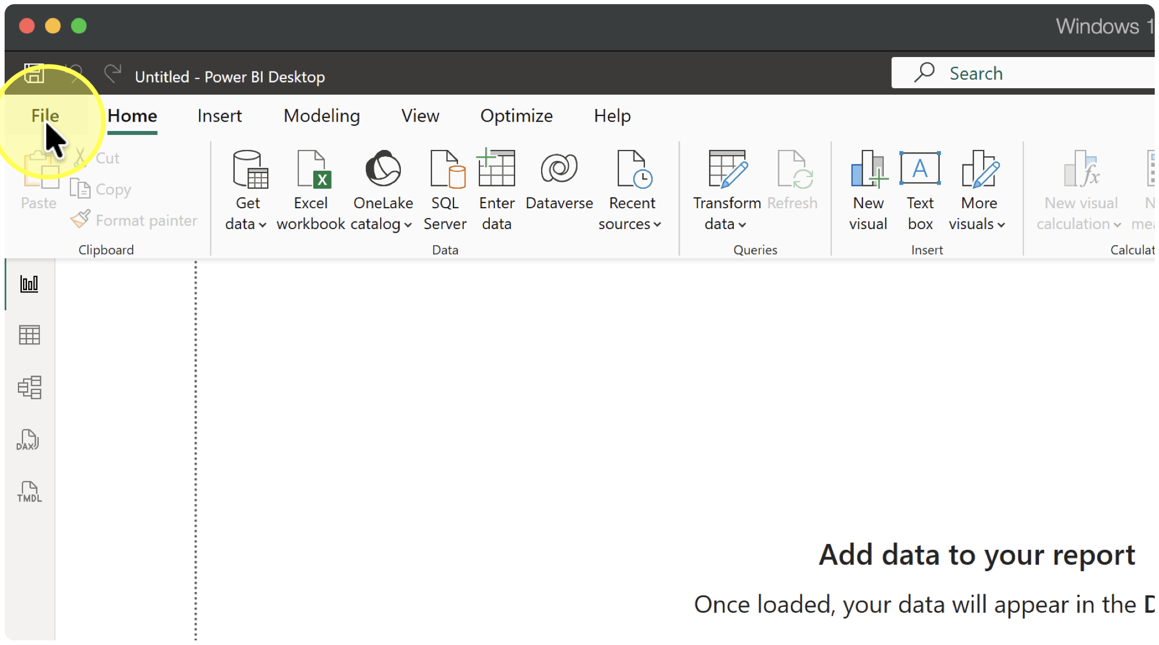Image resolution: width=1159 pixels, height=645 pixels.
Task: Open Model view in sidebar
Action: (29, 387)
